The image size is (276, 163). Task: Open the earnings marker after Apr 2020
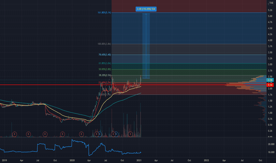pyautogui.click(x=96, y=134)
